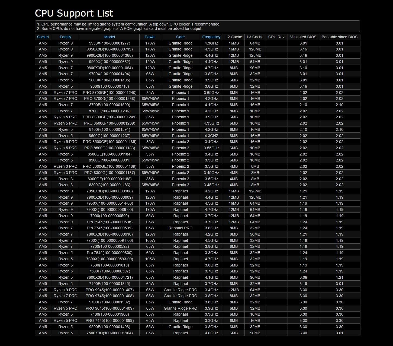Click model PRO 8700G(100-000001238)
This screenshot has height=346, width=393.
[109, 99]
